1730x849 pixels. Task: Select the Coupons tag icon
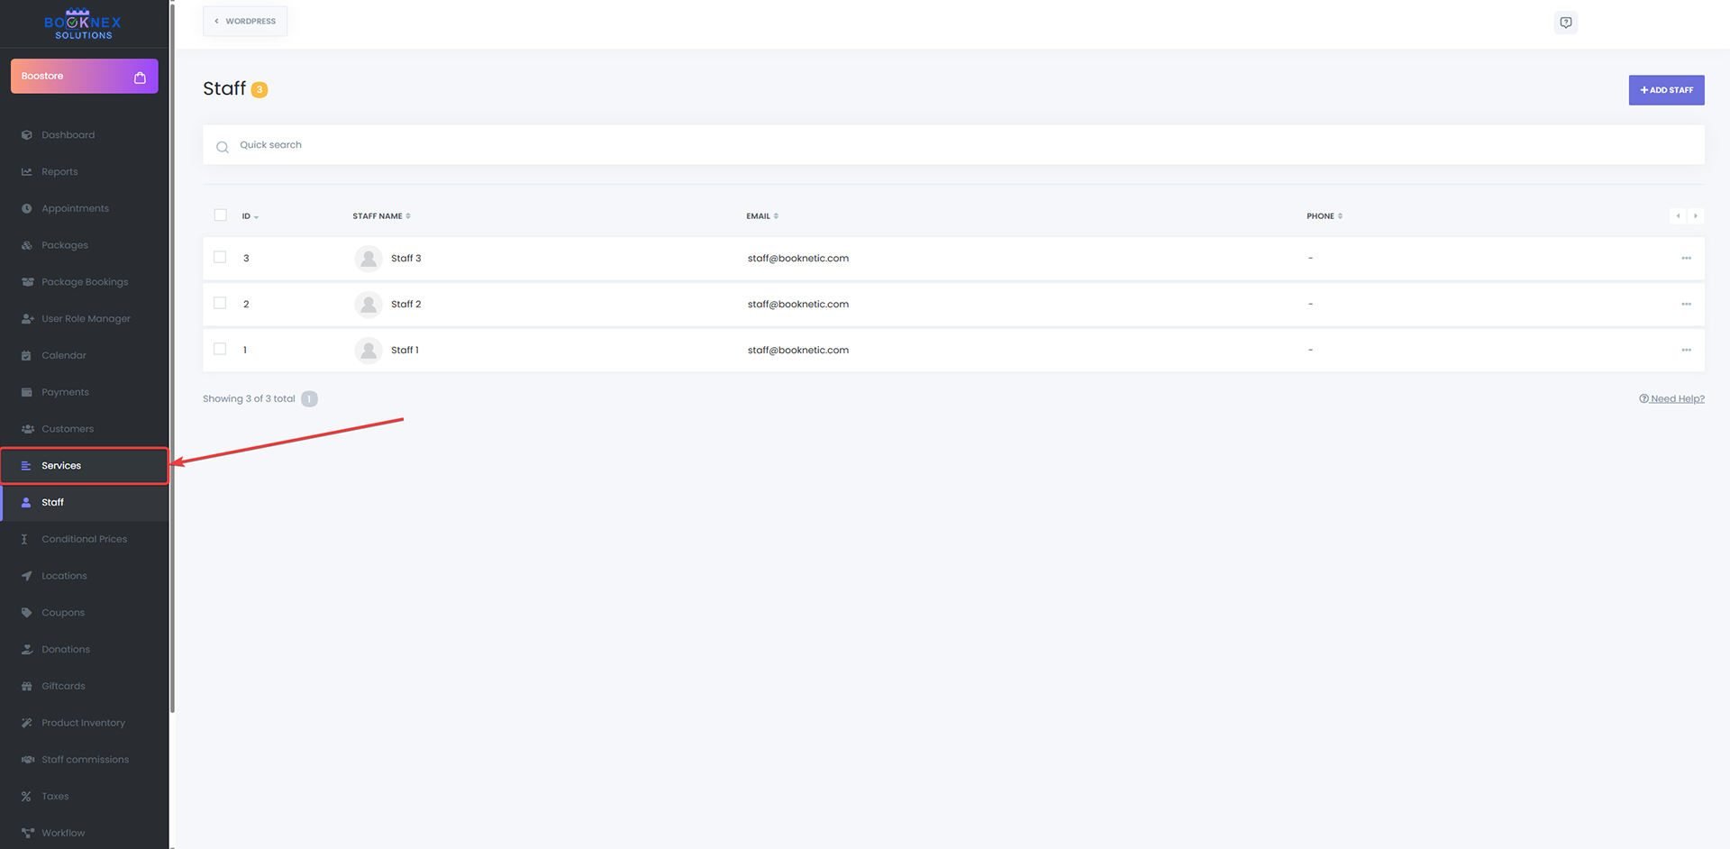click(27, 613)
